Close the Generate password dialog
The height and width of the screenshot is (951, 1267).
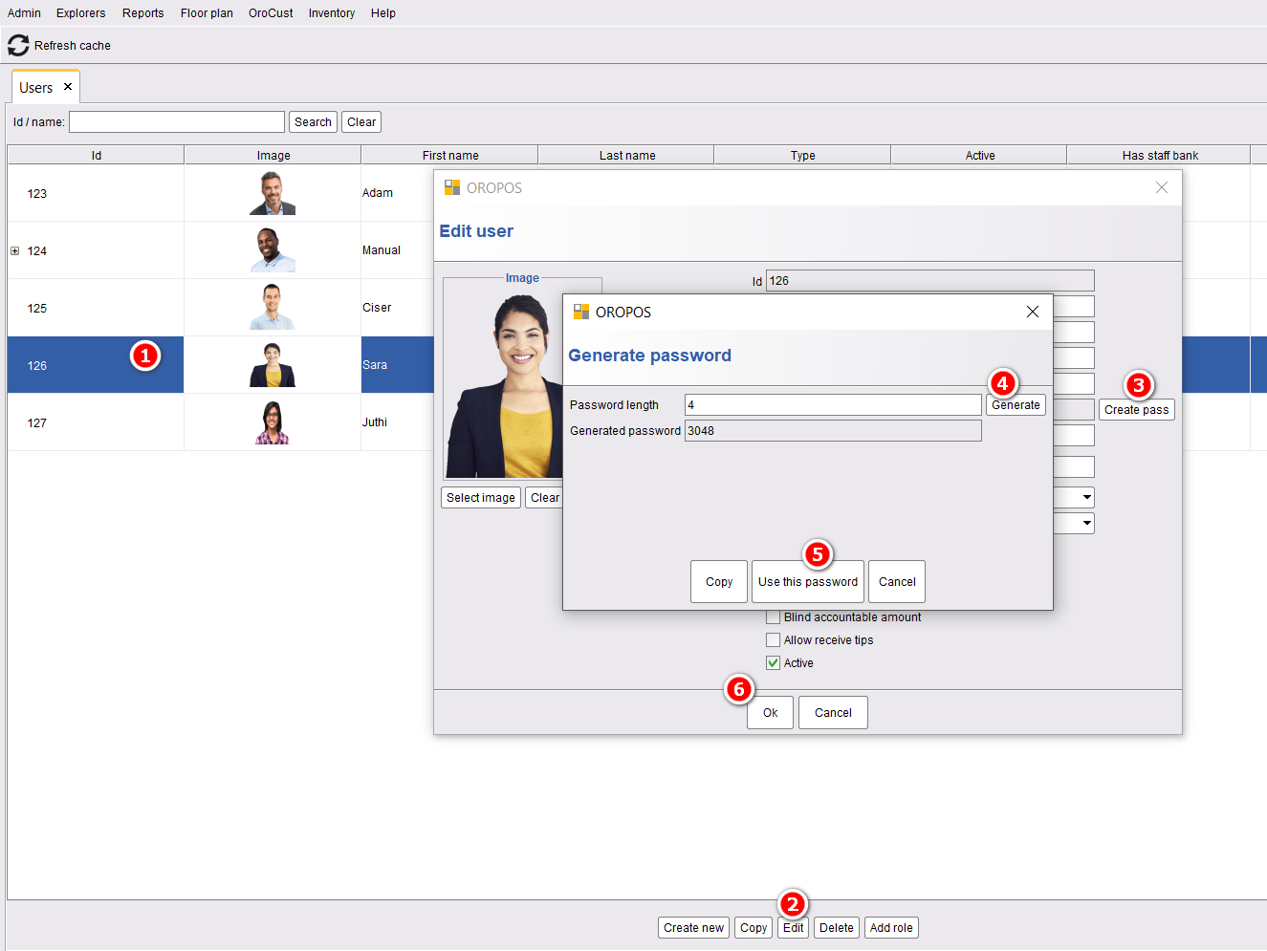coord(1032,312)
